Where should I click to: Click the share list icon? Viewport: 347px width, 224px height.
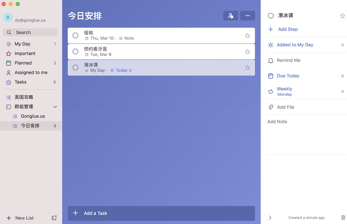point(231,16)
